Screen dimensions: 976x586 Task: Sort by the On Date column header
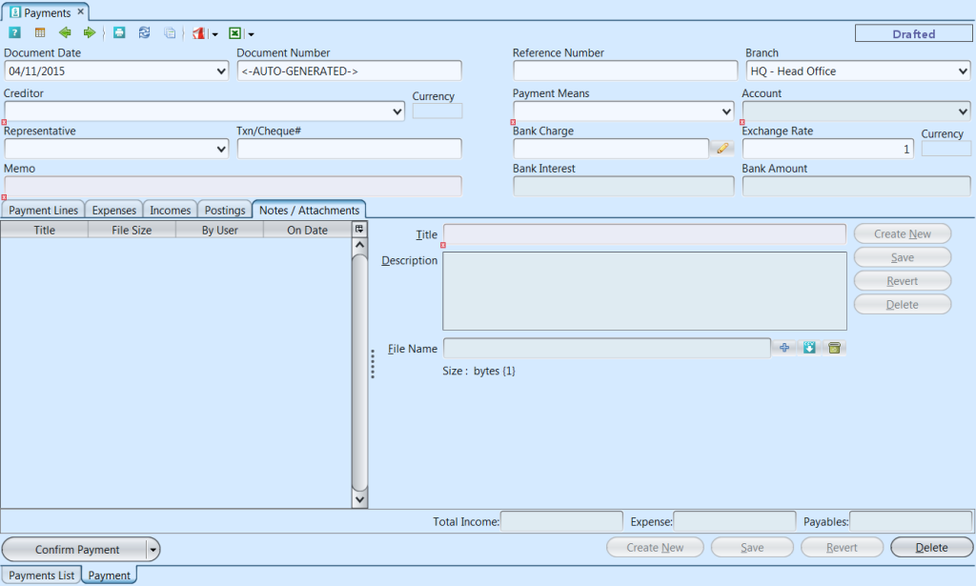point(308,230)
